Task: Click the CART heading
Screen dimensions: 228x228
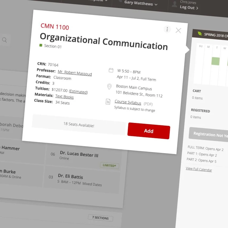Action: [197, 91]
